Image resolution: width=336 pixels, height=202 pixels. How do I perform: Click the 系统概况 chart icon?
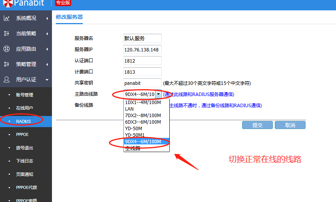tap(7, 18)
